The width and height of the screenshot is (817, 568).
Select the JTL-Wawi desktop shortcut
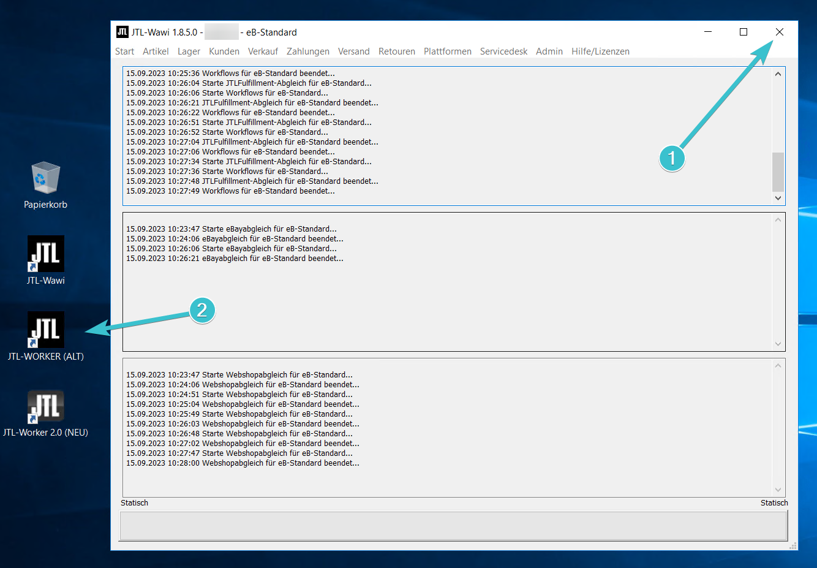coord(46,260)
